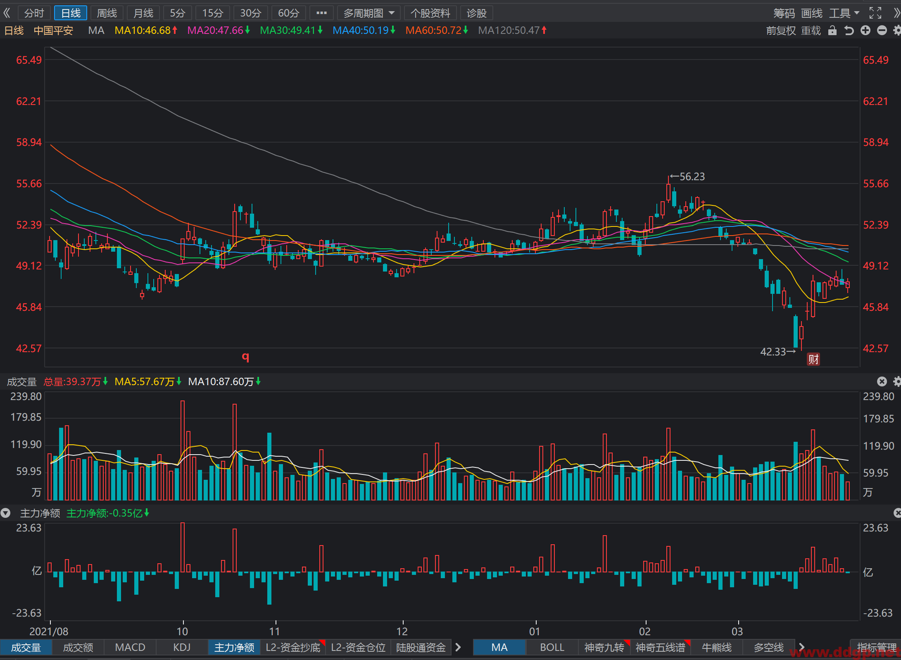
Task: Click the 财 marker on the chart
Action: tap(813, 359)
